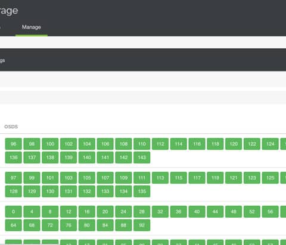286x245 pixels.
Task: Select OSD 107
Action: pyautogui.click(x=105, y=178)
